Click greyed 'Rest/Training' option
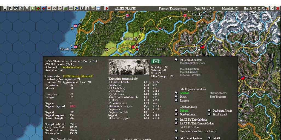This screenshot has height=140, width=281. coord(218,97)
